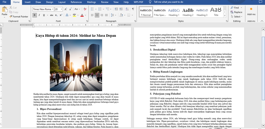Viewport: 265px width, 129px height.
Task: Open font name dropdown
Action: coord(53,9)
